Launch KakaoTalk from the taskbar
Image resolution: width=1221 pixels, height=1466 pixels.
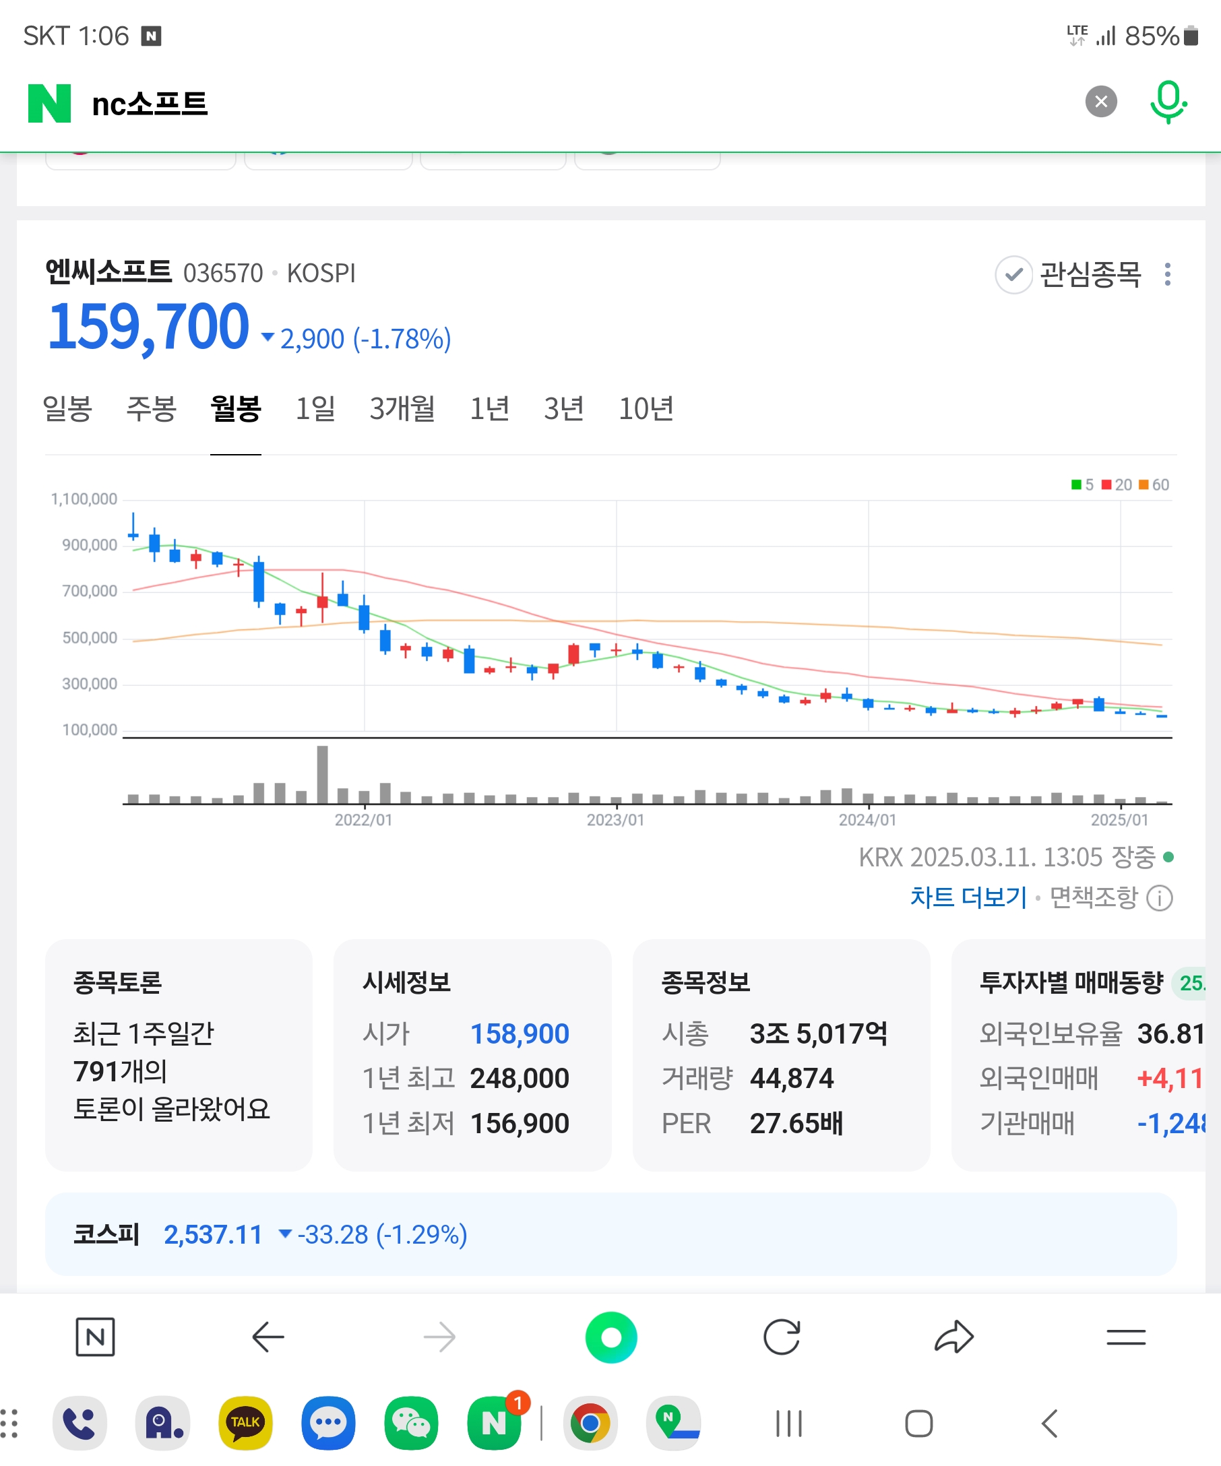coord(245,1423)
